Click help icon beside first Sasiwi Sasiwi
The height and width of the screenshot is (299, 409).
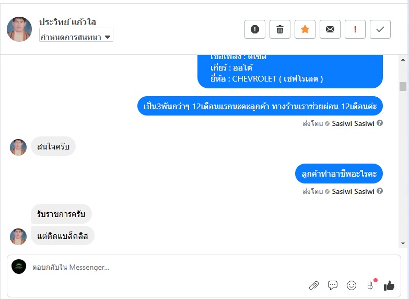click(380, 123)
